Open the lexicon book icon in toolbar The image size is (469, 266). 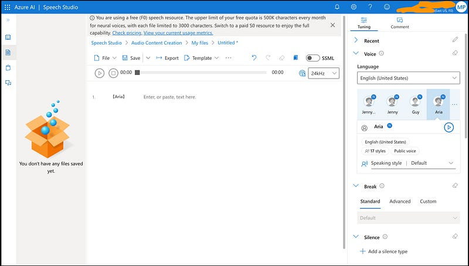(295, 57)
